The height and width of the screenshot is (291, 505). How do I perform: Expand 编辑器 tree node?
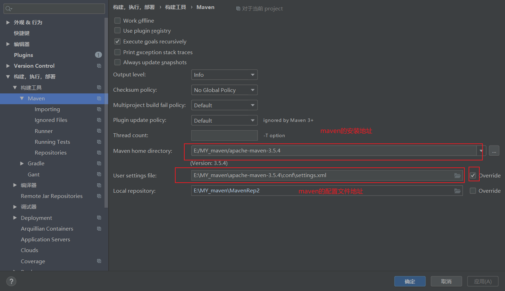[8, 44]
